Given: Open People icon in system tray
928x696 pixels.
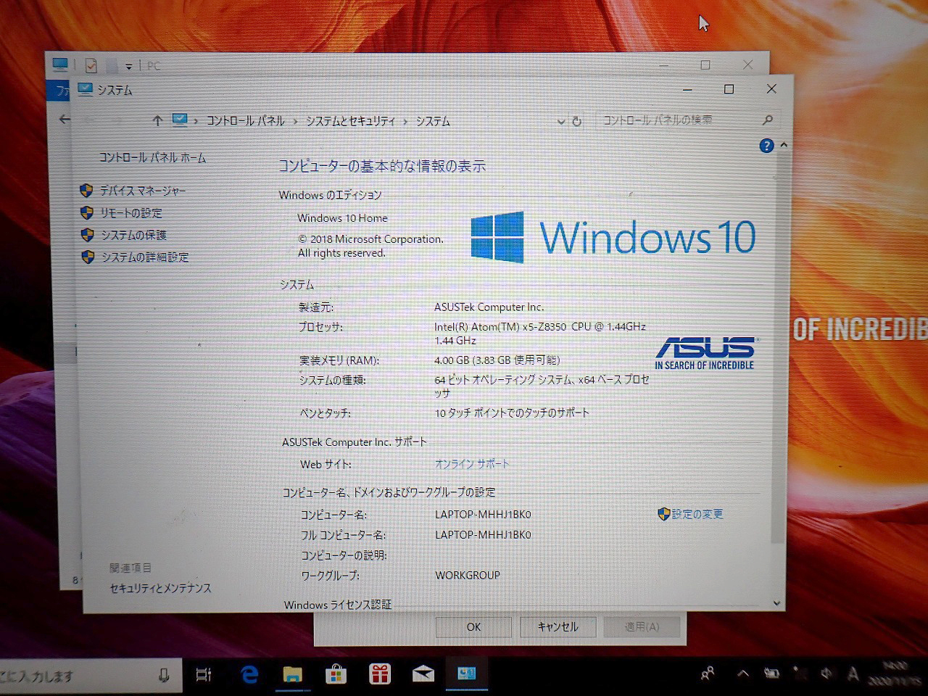Looking at the screenshot, I should (x=708, y=674).
